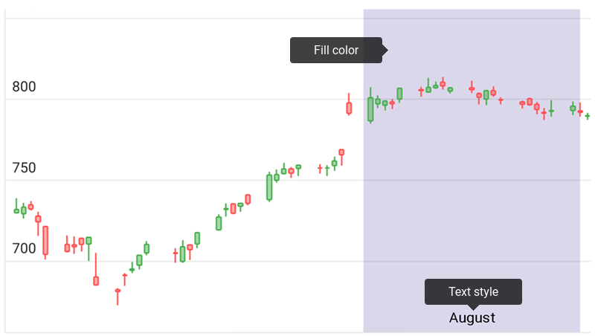Click the "Fill color" tooltip label
The image size is (595, 336).
point(335,51)
